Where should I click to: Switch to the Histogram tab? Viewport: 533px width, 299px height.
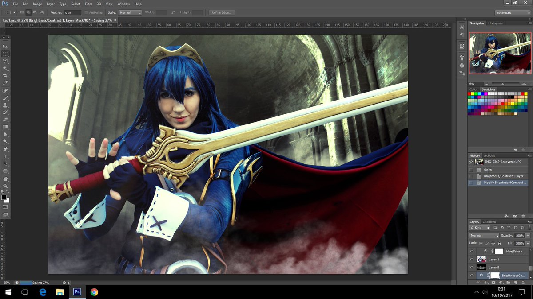(496, 23)
